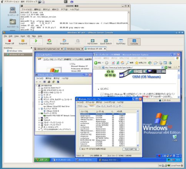Open 操作 menu in Device Manager
The width and height of the screenshot is (186, 169).
(x=48, y=78)
